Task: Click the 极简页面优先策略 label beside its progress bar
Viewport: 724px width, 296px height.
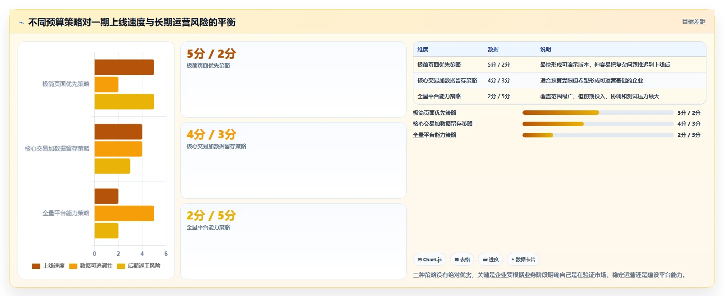Action: point(435,113)
